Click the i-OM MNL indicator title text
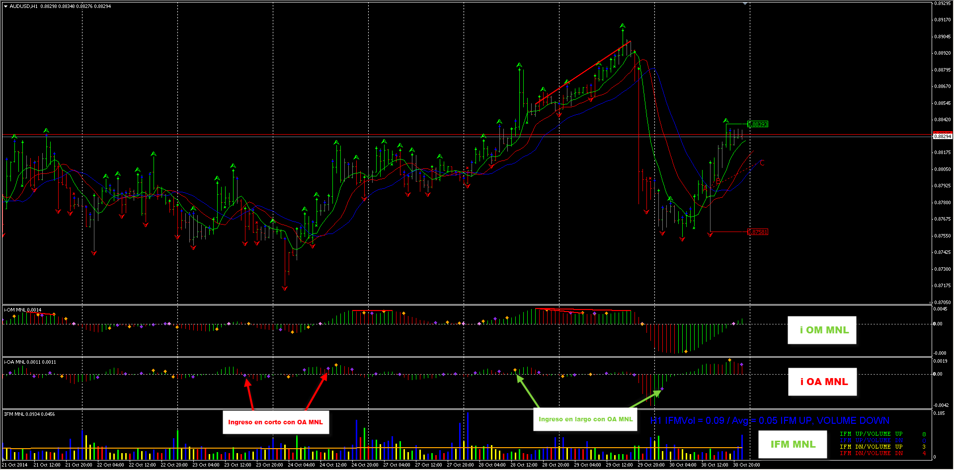The image size is (954, 470). click(23, 310)
